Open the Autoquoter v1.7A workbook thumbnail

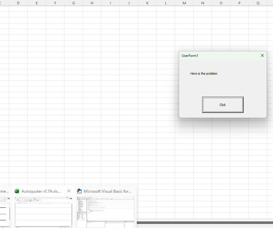click(x=43, y=212)
